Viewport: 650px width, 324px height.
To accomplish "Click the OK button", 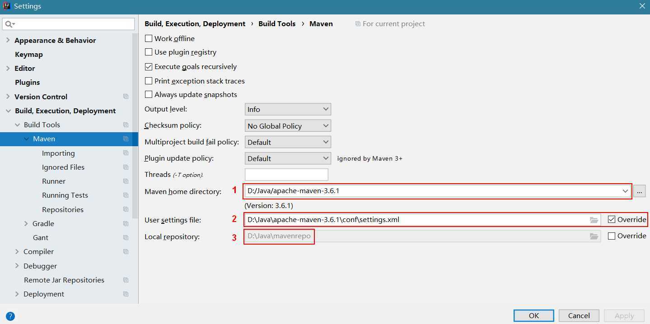I will [x=534, y=315].
